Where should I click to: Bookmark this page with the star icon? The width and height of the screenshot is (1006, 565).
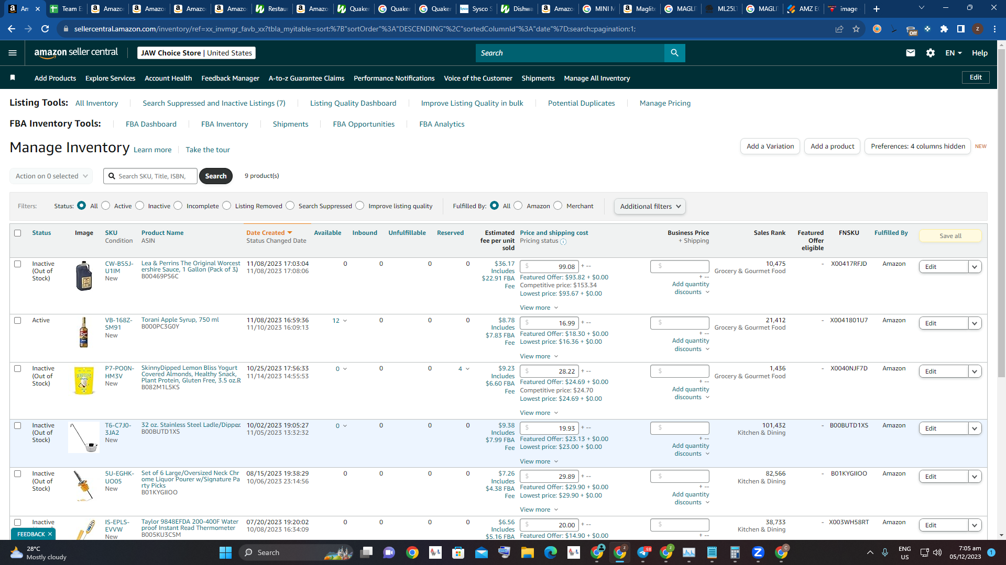click(x=856, y=29)
